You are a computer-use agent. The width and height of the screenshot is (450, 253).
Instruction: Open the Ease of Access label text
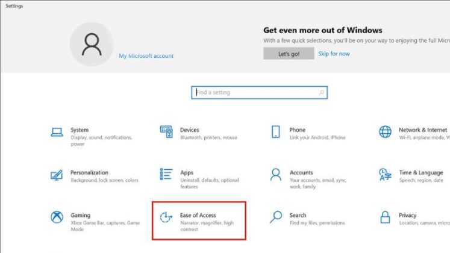[198, 215]
